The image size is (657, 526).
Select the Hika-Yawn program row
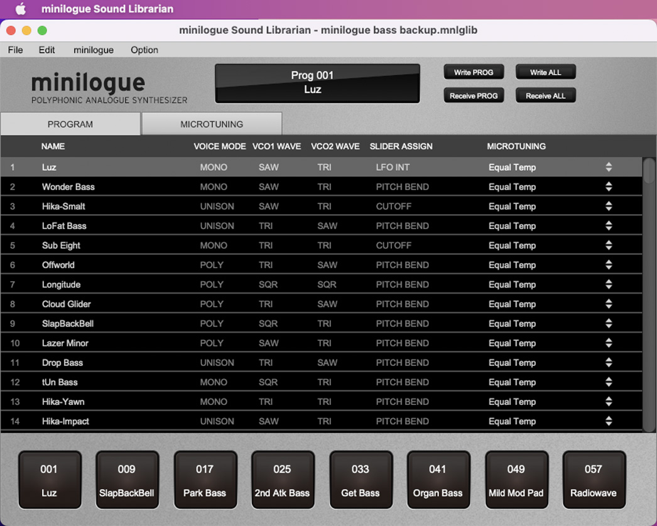tap(321, 402)
